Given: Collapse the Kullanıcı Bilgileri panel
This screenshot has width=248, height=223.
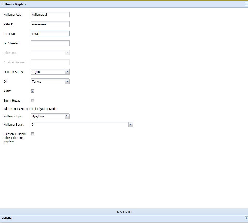Looking at the screenshot, I should coord(246,4).
